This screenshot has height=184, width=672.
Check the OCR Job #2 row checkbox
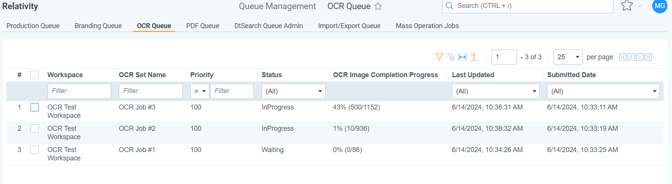(x=35, y=128)
